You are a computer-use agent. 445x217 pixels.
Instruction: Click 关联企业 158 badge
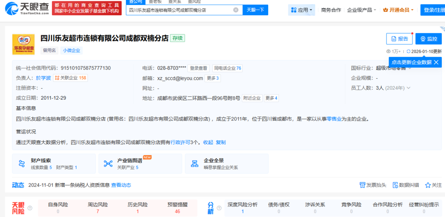[x=70, y=78]
